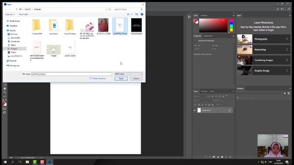The width and height of the screenshot is (294, 165).
Task: Open File Explorer from the taskbar
Action: (28, 162)
